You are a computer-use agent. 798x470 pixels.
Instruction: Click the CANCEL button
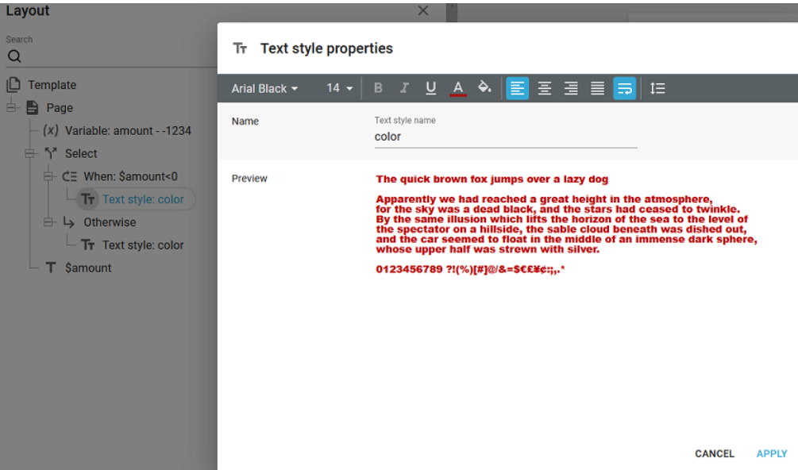(715, 453)
